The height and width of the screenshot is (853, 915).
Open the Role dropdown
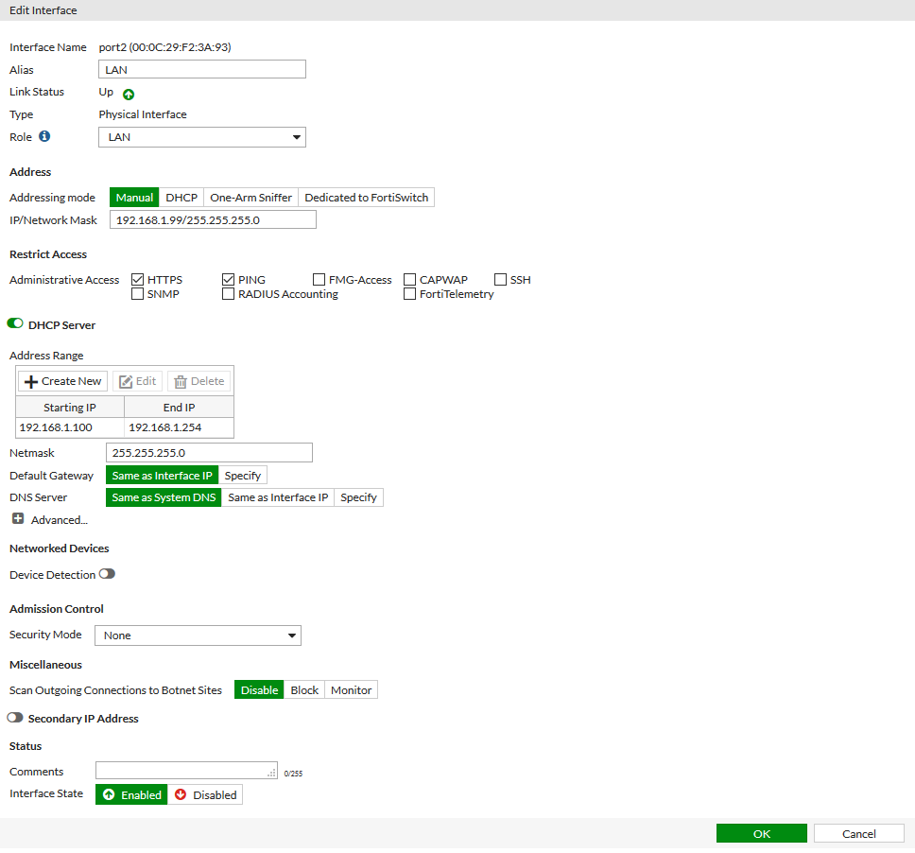[202, 137]
